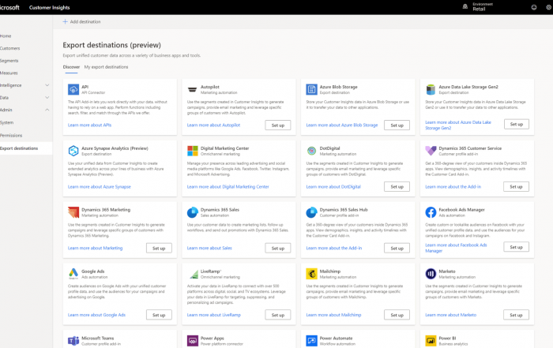This screenshot has width=553, height=348.
Task: Open the Retail environment selector
Action: coord(482,7)
